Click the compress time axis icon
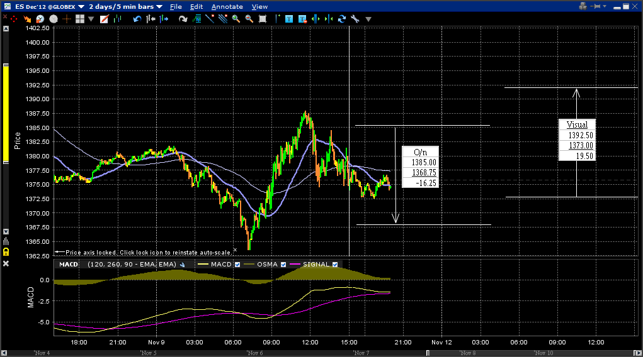The width and height of the screenshot is (643, 357). click(329, 19)
